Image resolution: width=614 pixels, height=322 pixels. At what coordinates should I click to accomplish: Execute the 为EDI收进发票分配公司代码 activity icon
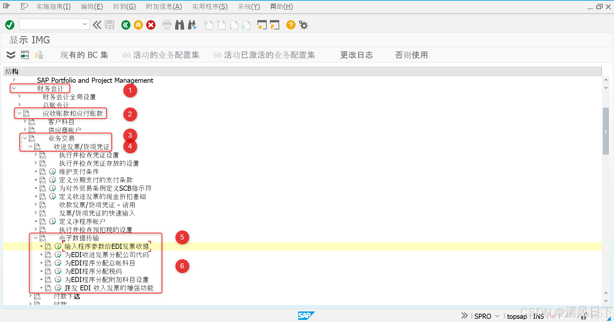point(58,255)
